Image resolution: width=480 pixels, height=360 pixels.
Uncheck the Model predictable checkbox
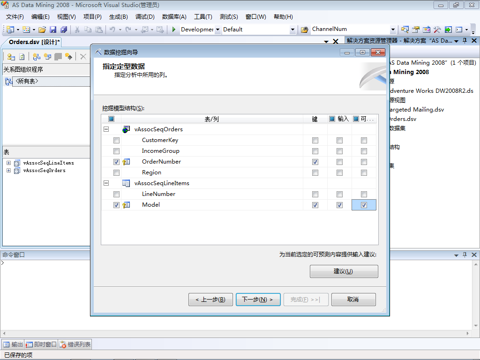click(x=364, y=205)
